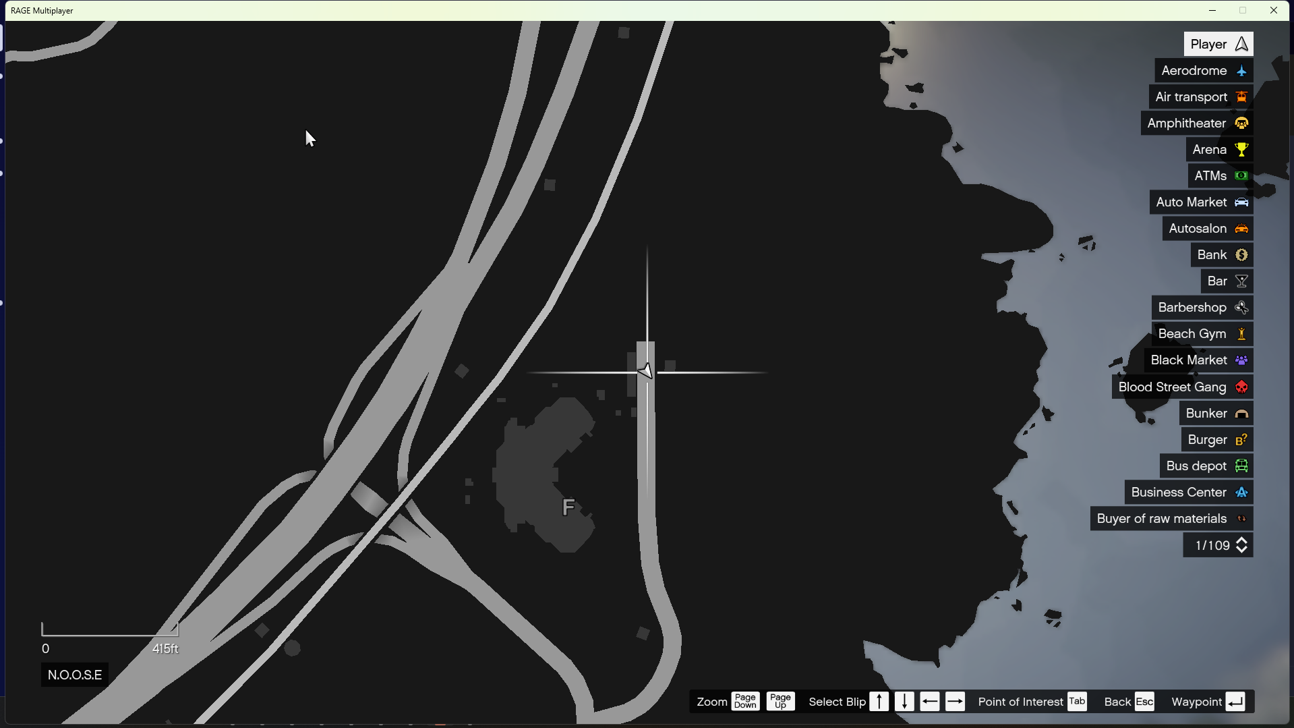This screenshot has height=728, width=1294.
Task: Choose the Burger icon in the legend
Action: click(1241, 440)
